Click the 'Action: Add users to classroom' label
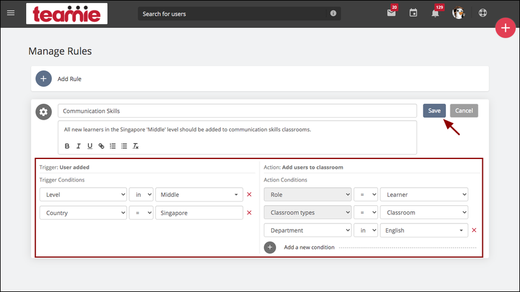This screenshot has width=520, height=292. tap(303, 167)
